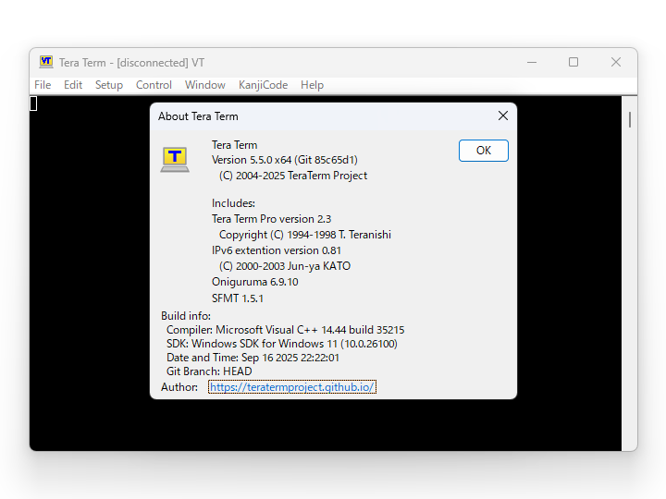
Task: Click 'SDK: Windows SDK for Windows 11' line
Action: tap(282, 344)
